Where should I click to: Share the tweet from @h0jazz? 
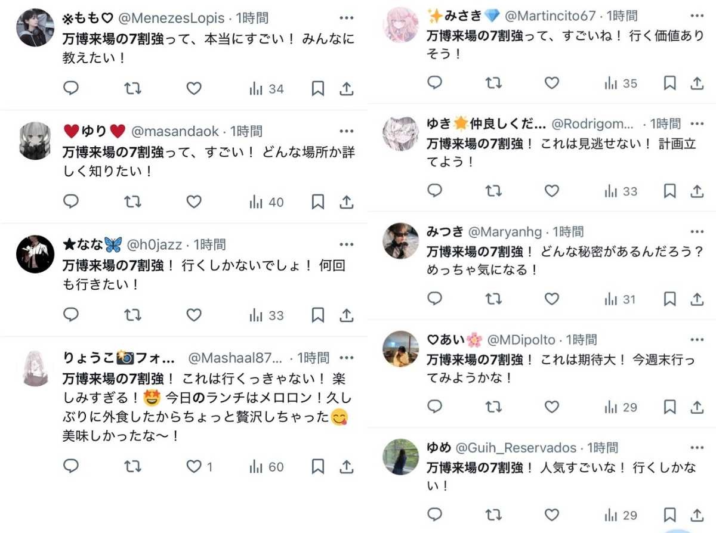pyautogui.click(x=347, y=315)
